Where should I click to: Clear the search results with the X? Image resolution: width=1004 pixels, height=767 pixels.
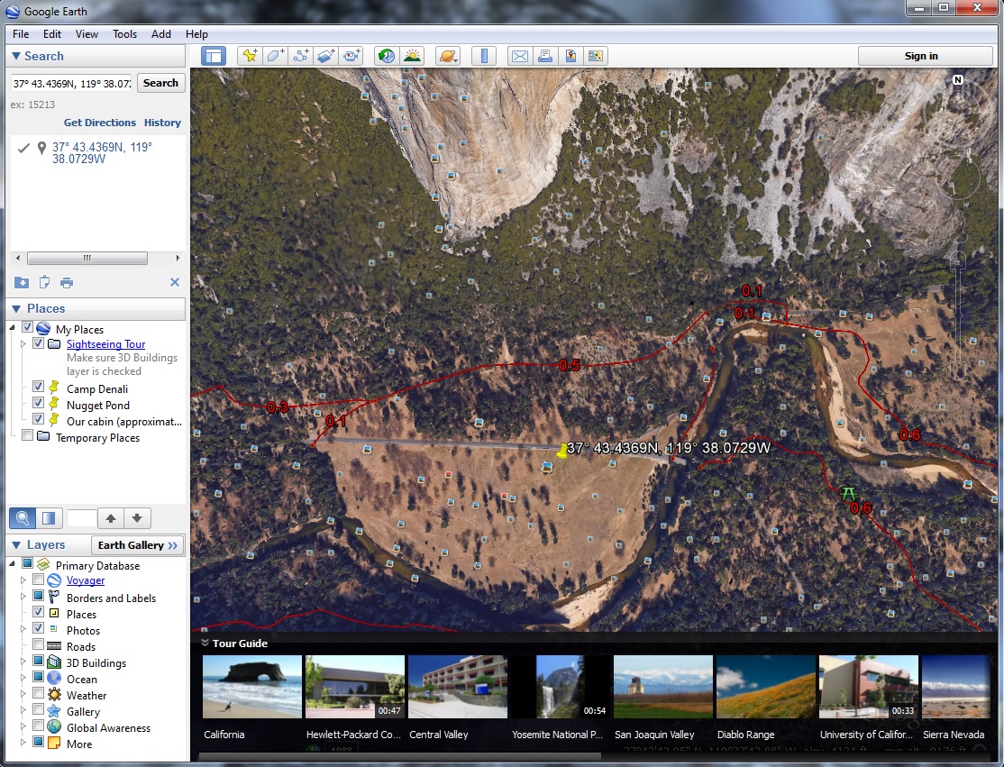click(174, 282)
